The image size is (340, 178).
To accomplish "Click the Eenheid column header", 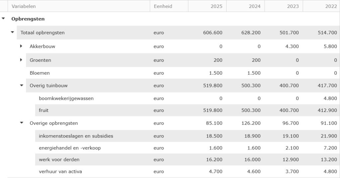I will point(163,6).
